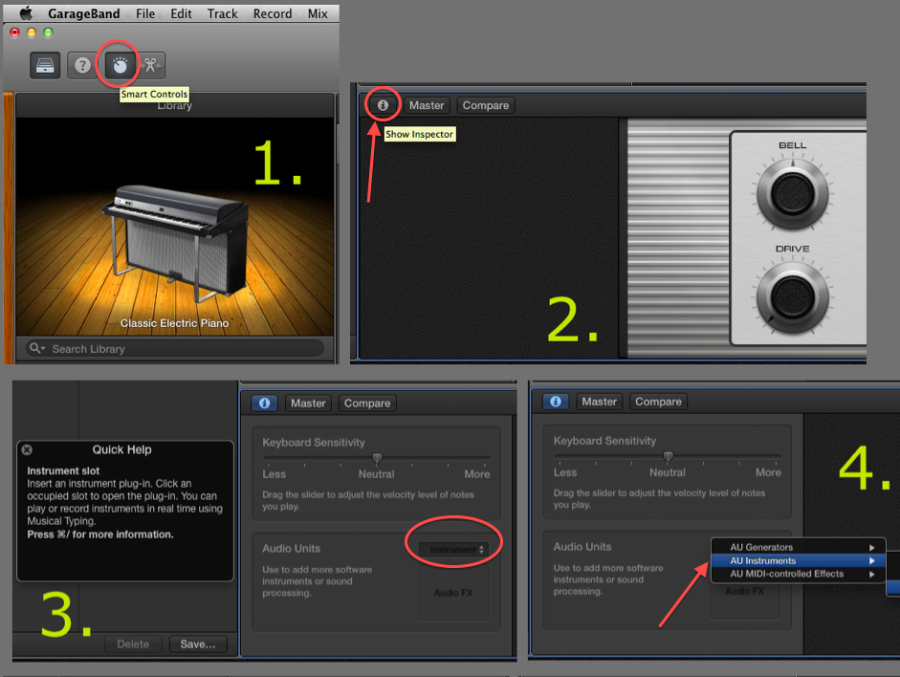
Task: Click 'Keyboard Sensitivity' heading beside Quick Help panel
Action: 314,443
